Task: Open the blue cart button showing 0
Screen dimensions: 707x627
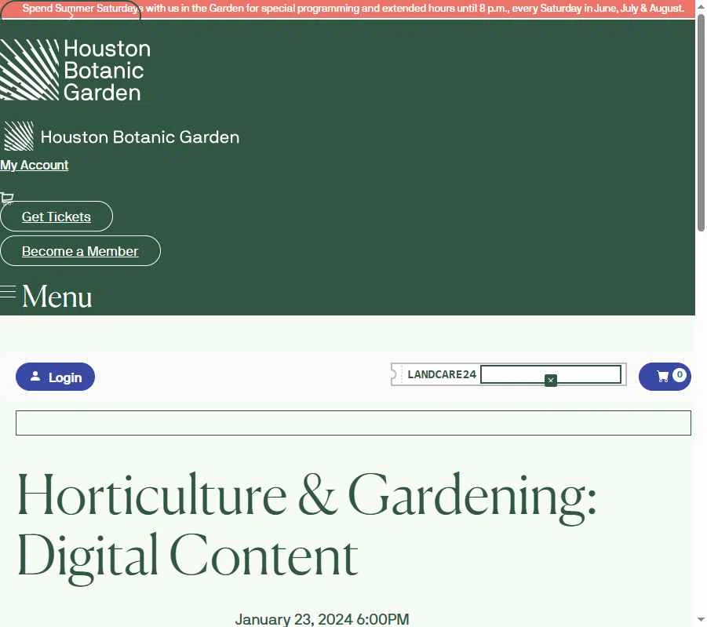Action: coord(665,377)
